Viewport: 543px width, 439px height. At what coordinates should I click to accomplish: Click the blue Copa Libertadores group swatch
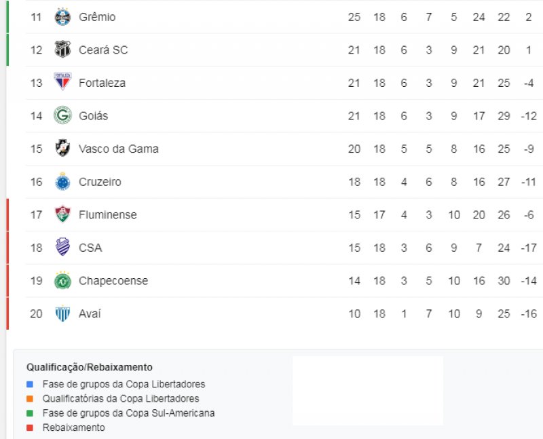30,384
